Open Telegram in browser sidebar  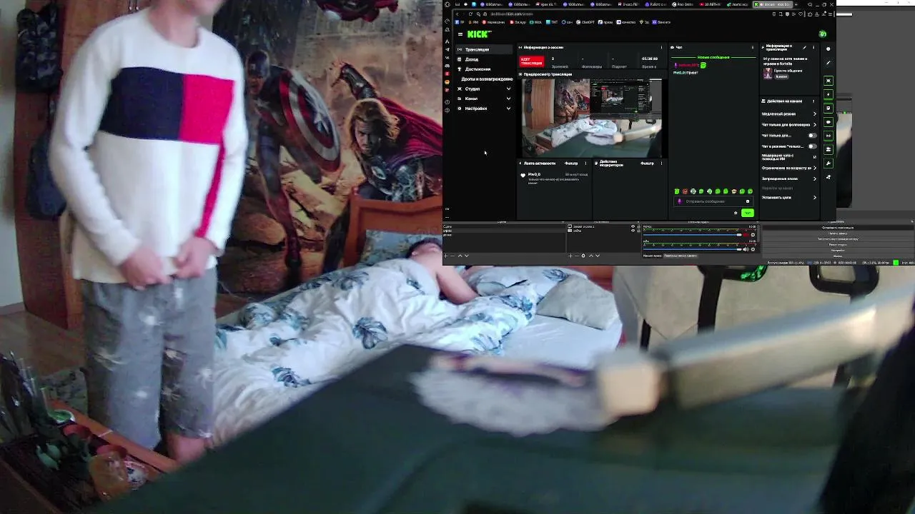[x=447, y=49]
